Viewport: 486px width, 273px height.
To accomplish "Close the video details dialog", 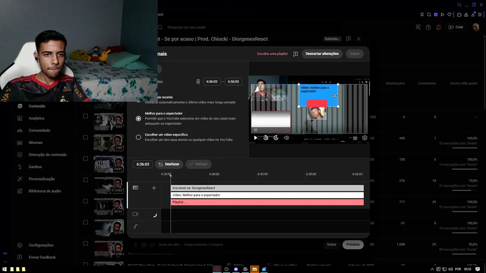I will 358,39.
